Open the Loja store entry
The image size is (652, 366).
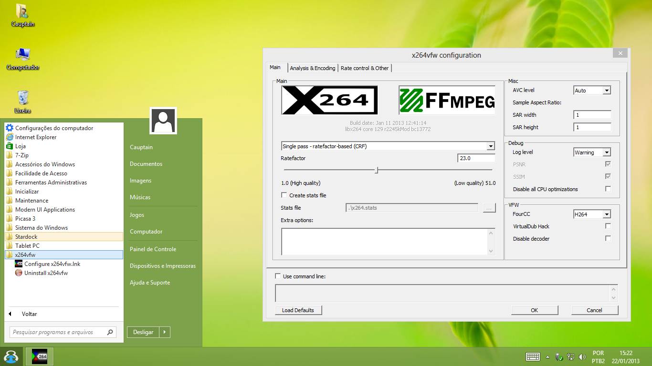click(15, 146)
